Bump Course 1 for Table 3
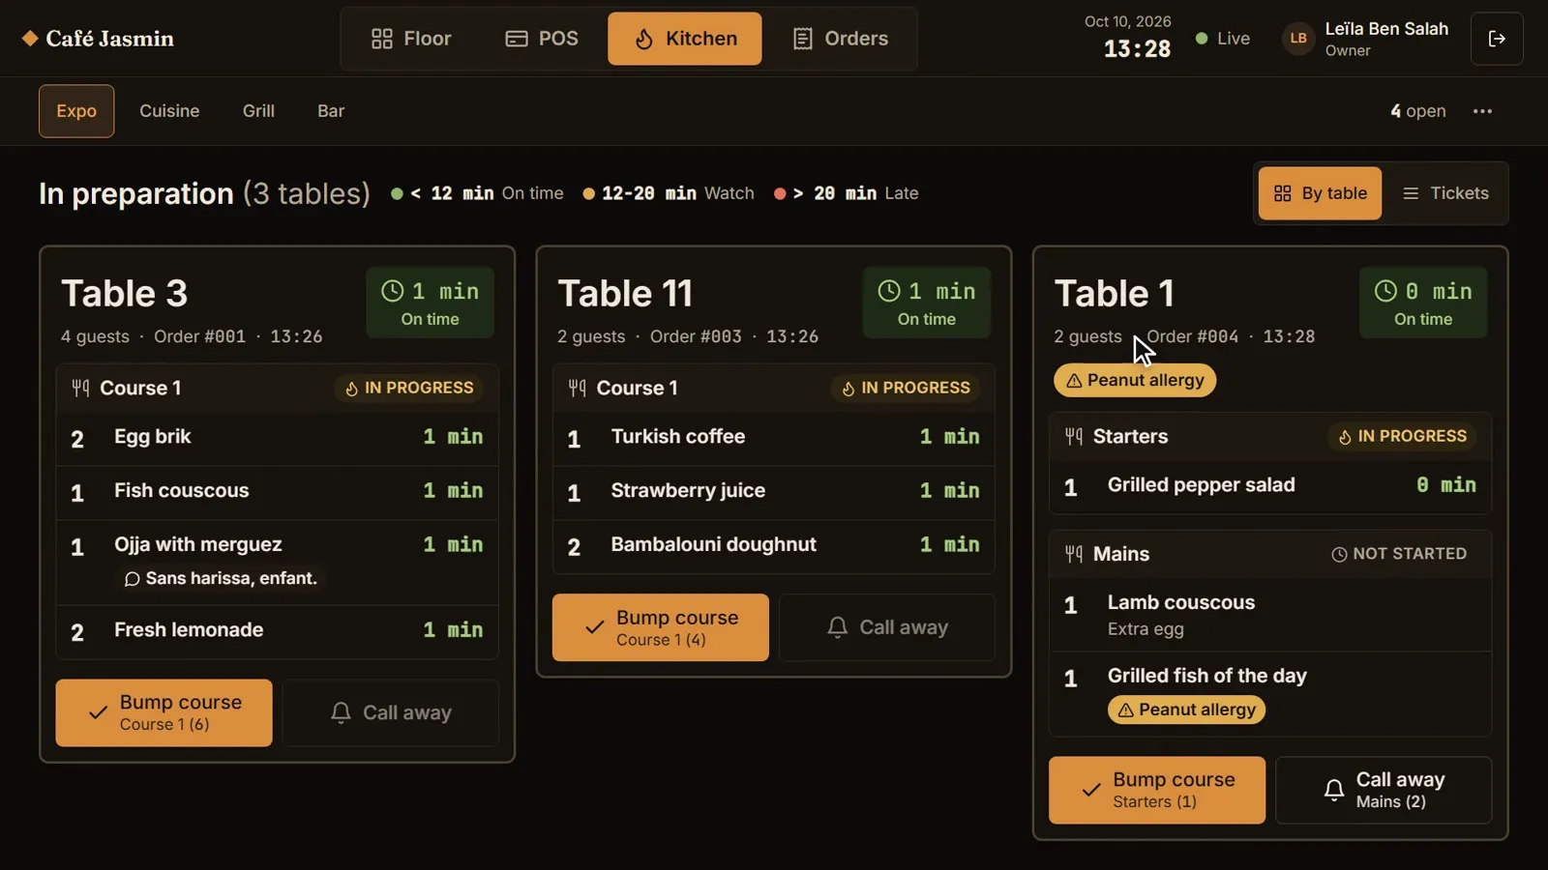The image size is (1548, 870). [x=164, y=712]
